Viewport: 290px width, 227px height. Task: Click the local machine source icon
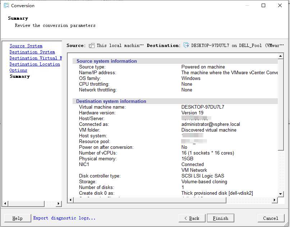coord(92,46)
